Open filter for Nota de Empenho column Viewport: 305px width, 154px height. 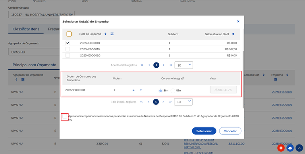(x=112, y=34)
